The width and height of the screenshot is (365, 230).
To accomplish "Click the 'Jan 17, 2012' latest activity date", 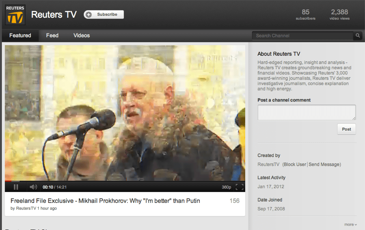I will (271, 187).
